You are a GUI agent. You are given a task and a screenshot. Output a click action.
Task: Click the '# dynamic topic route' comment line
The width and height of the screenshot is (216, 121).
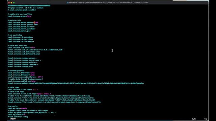pyautogui.click(x=28, y=111)
